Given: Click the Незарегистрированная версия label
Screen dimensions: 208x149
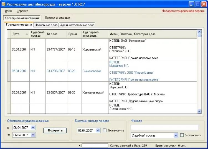Looking at the screenshot, I should click(x=183, y=11).
